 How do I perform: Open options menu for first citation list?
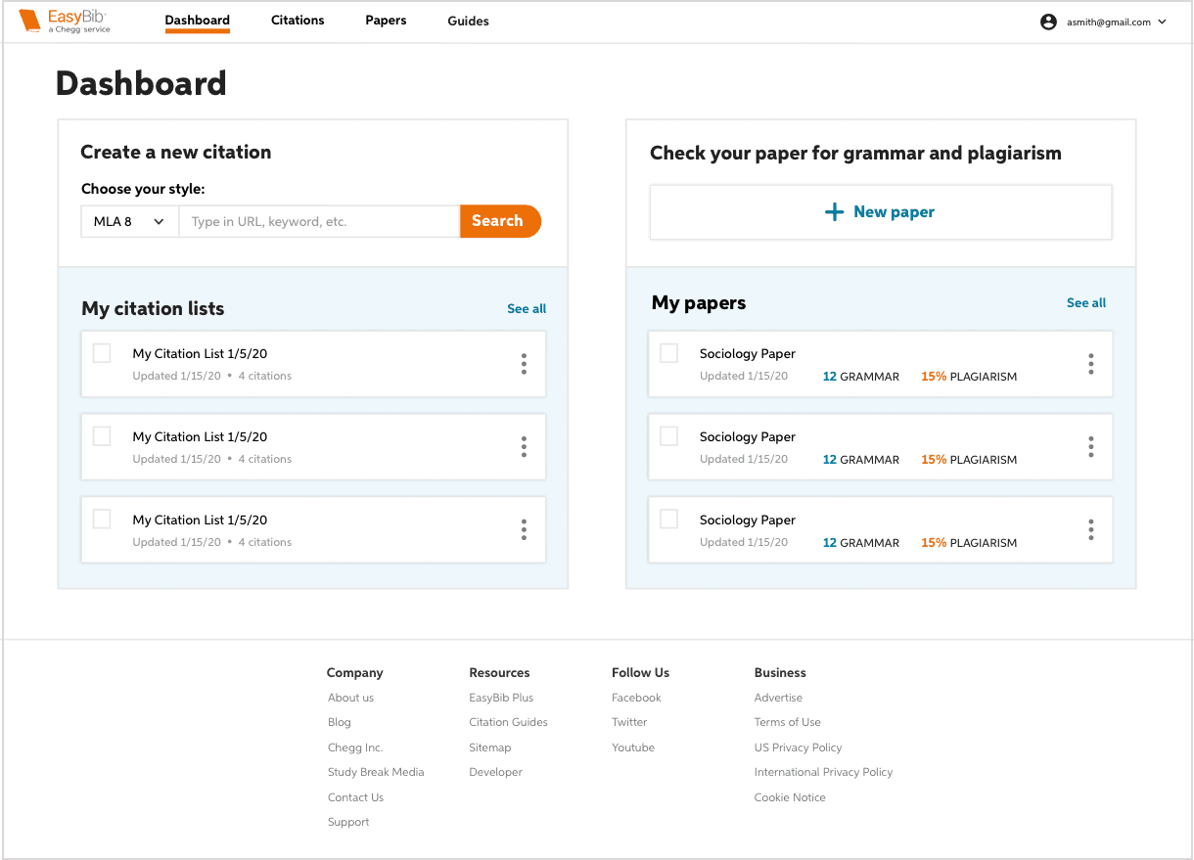(524, 364)
